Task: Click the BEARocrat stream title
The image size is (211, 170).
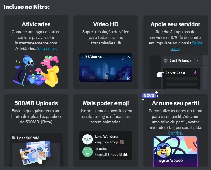Action: [x=93, y=57]
